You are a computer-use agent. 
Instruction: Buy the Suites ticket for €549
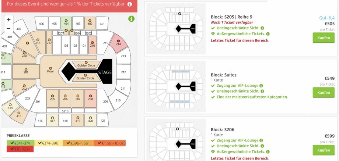(x=324, y=93)
